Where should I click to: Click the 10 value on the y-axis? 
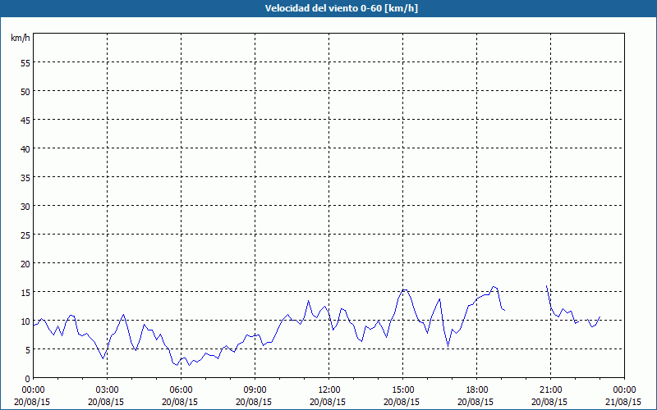25,321
